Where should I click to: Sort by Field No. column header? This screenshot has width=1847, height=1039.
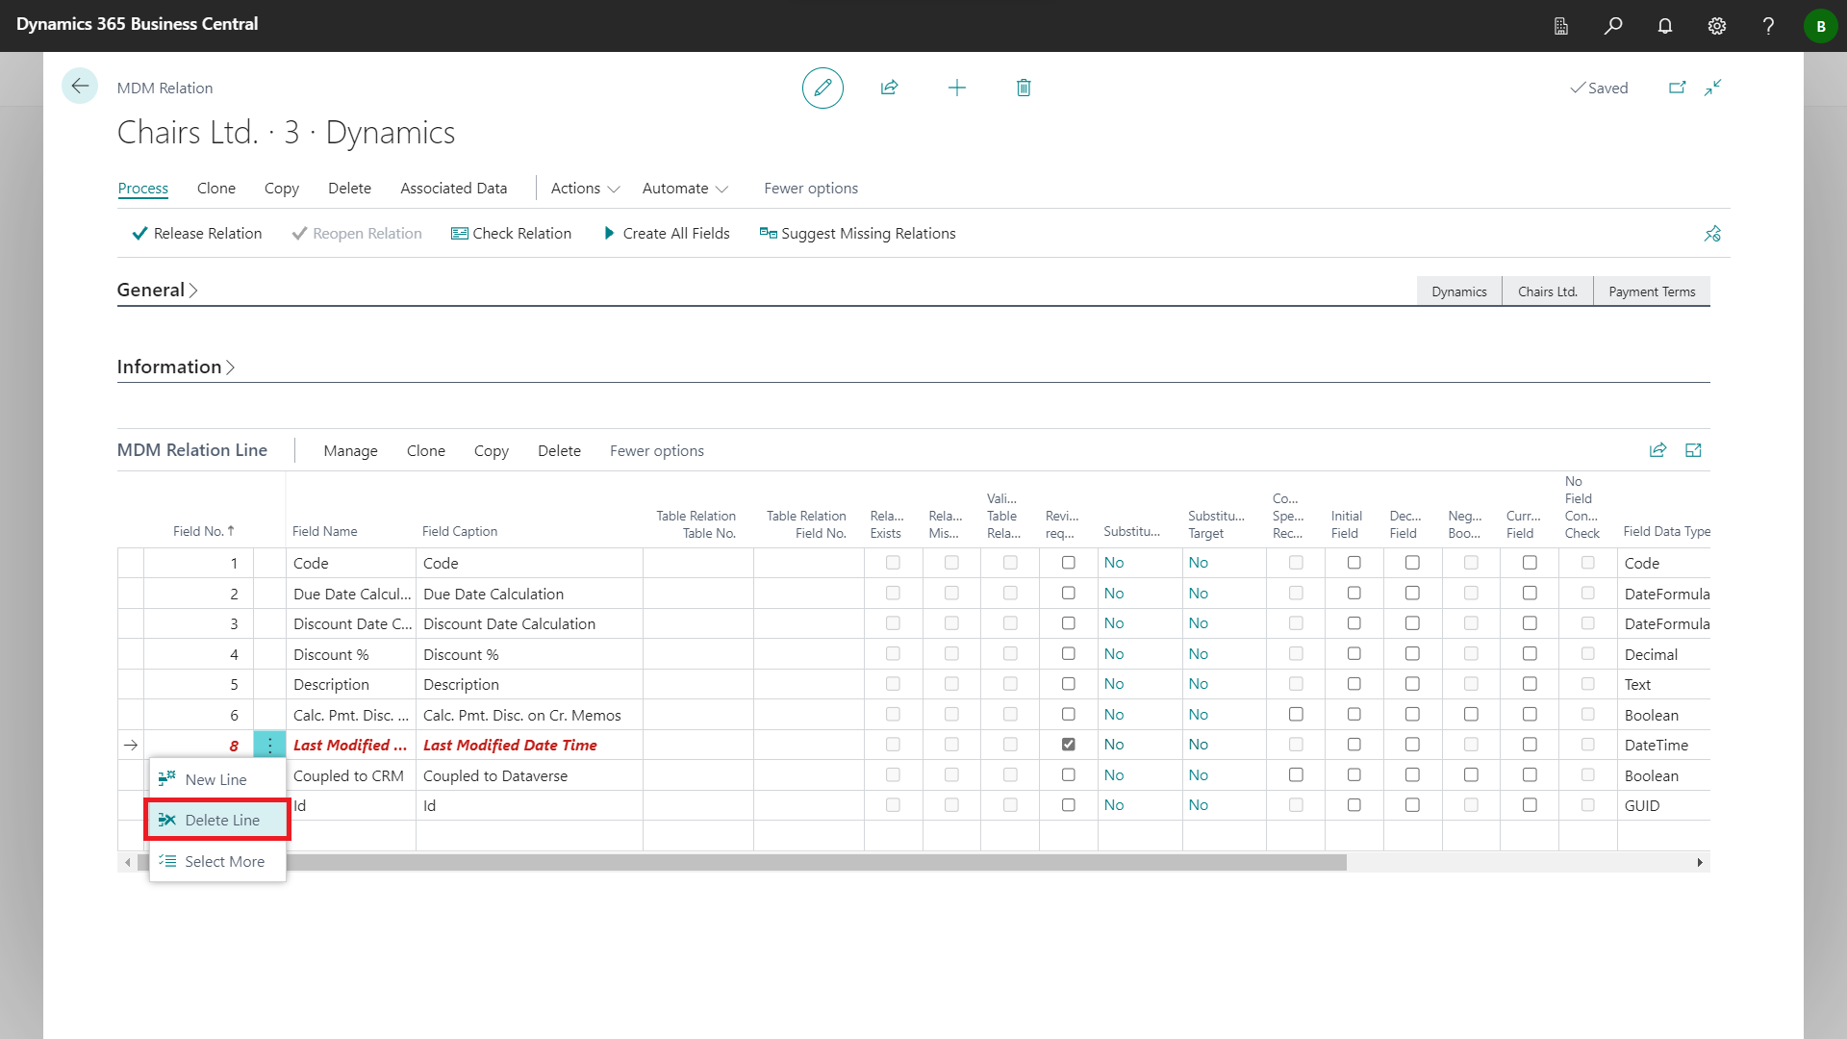point(203,531)
